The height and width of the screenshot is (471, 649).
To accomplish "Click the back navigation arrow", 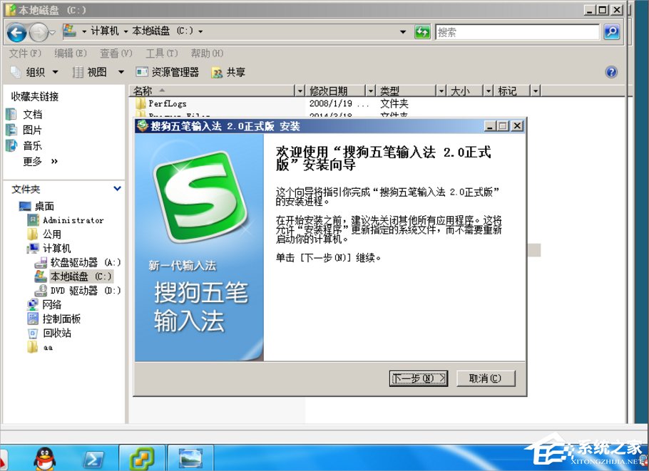I will coord(16,31).
